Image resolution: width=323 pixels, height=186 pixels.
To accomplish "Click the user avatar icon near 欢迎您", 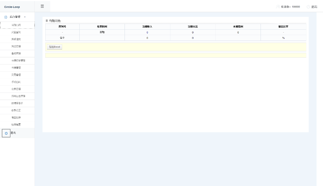I will [x=278, y=7].
